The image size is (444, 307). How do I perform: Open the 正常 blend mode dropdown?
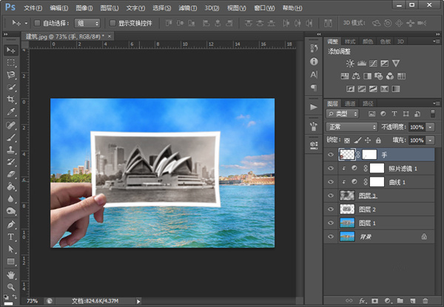(352, 126)
